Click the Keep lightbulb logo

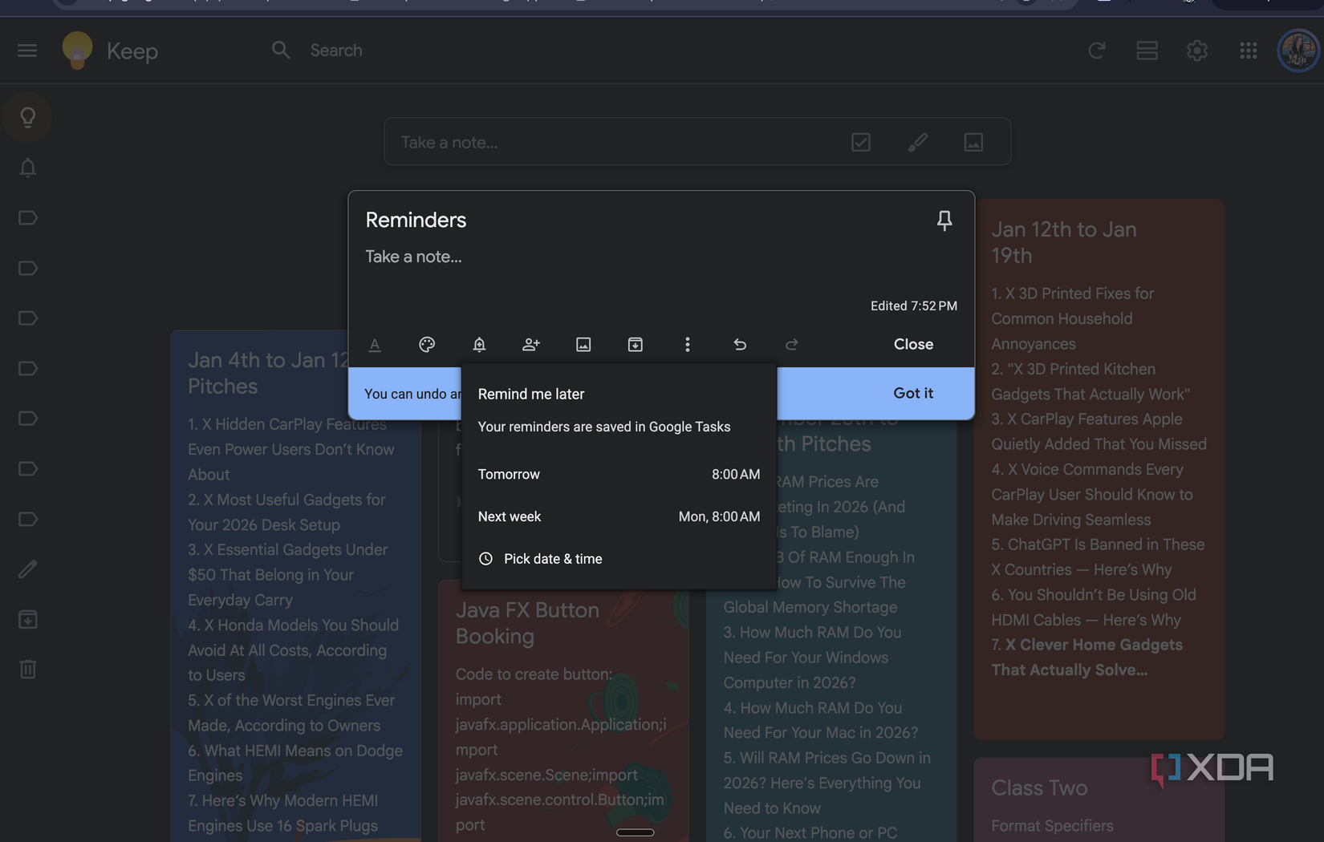point(77,51)
